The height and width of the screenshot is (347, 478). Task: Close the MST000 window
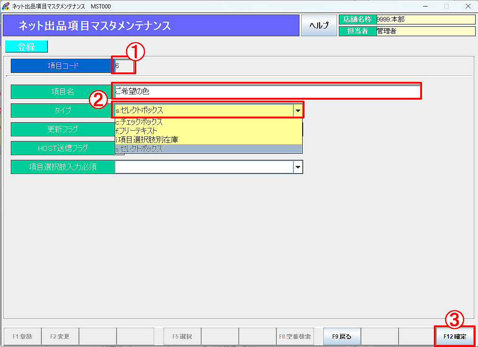pos(468,7)
